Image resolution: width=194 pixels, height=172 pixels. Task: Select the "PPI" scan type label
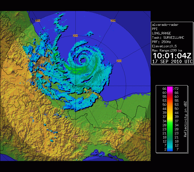coord(155,29)
